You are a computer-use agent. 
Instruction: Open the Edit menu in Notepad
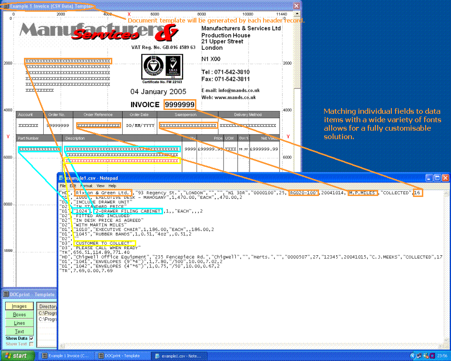73,186
